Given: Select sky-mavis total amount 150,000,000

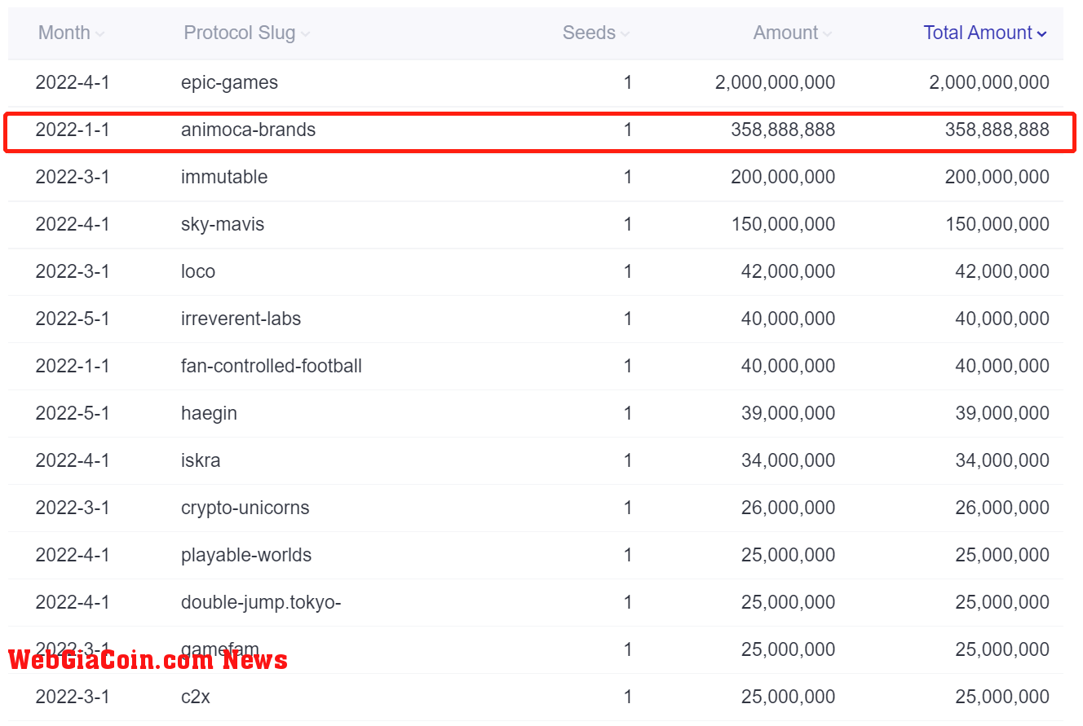Looking at the screenshot, I should pos(997,224).
